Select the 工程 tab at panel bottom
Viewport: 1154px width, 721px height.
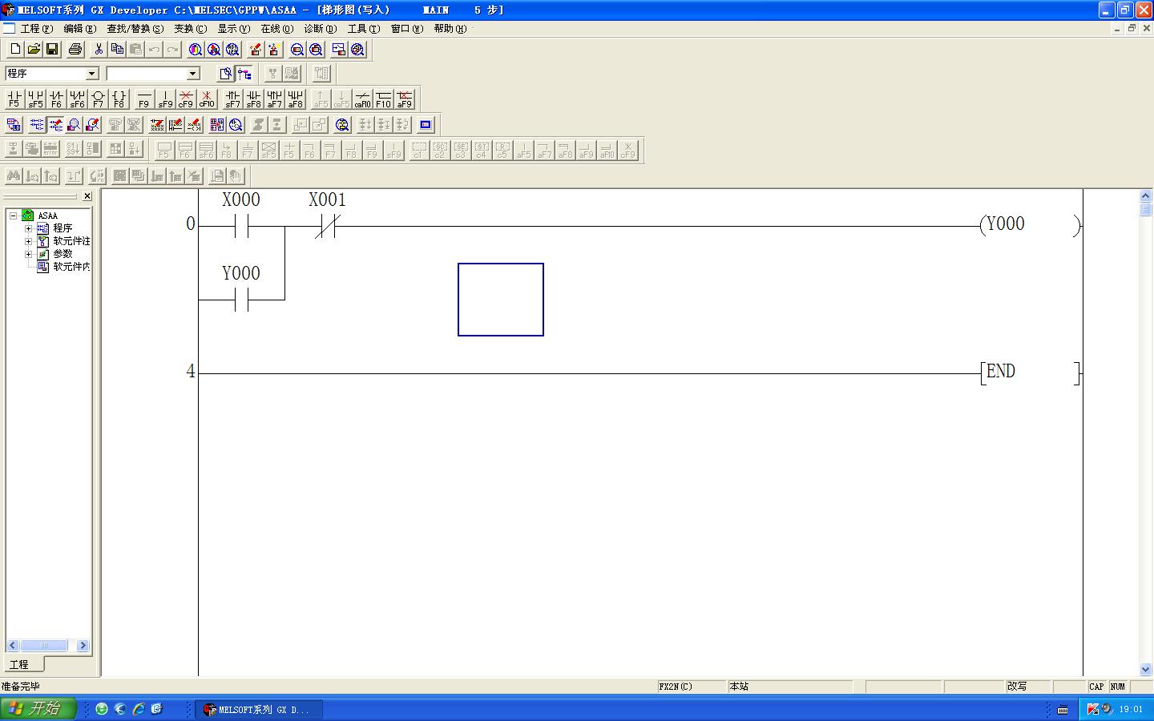click(x=19, y=665)
